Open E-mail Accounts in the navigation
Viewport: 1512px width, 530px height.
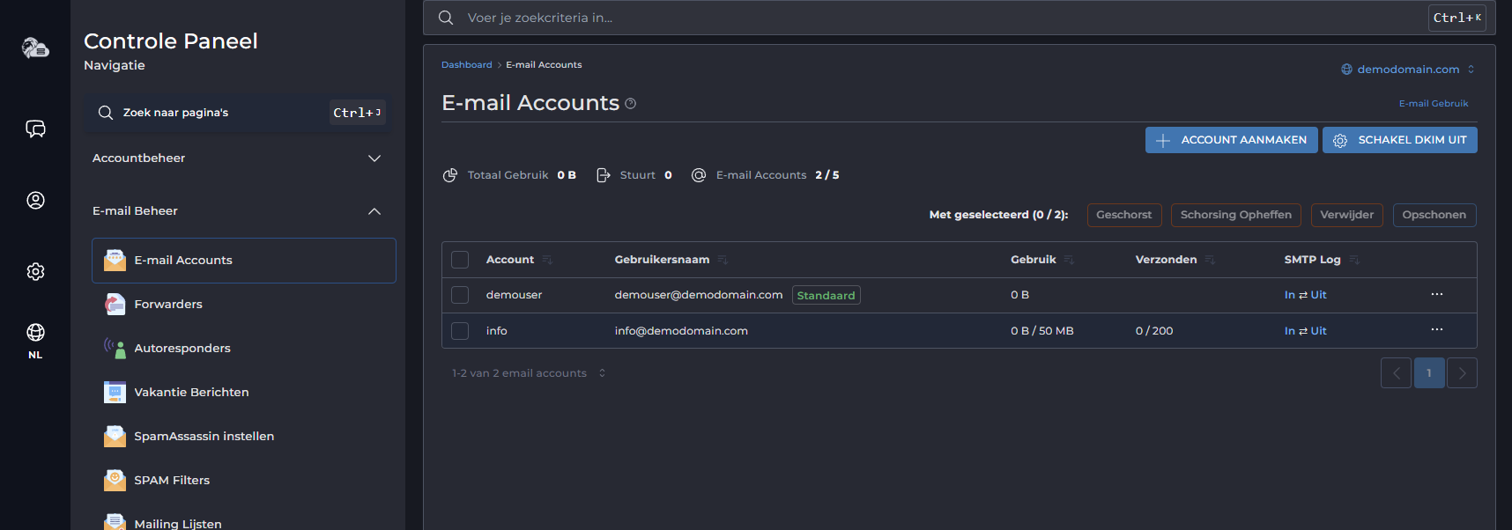[x=244, y=261]
